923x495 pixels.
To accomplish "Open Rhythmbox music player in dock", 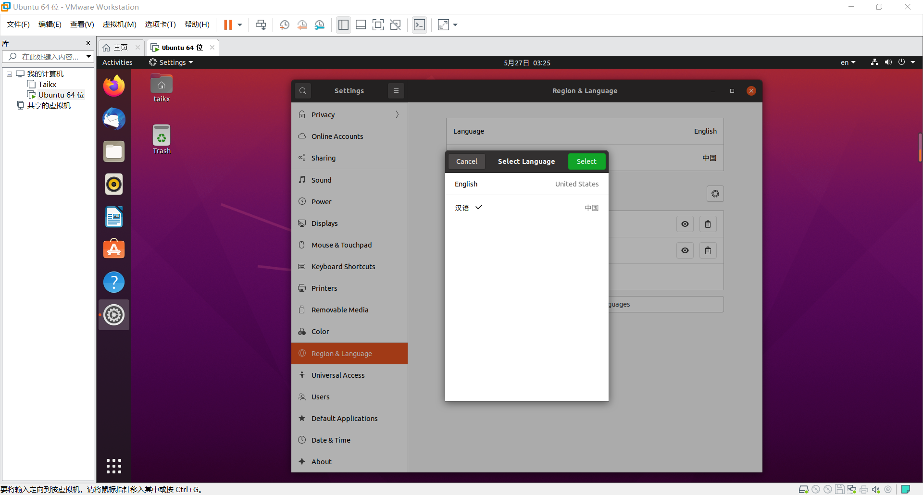I will [114, 184].
